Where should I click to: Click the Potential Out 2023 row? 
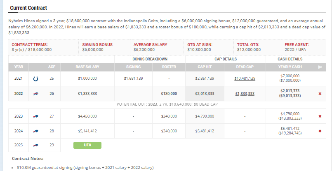tap(167, 104)
